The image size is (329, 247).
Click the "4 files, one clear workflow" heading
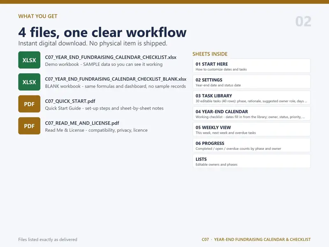pyautogui.click(x=102, y=32)
